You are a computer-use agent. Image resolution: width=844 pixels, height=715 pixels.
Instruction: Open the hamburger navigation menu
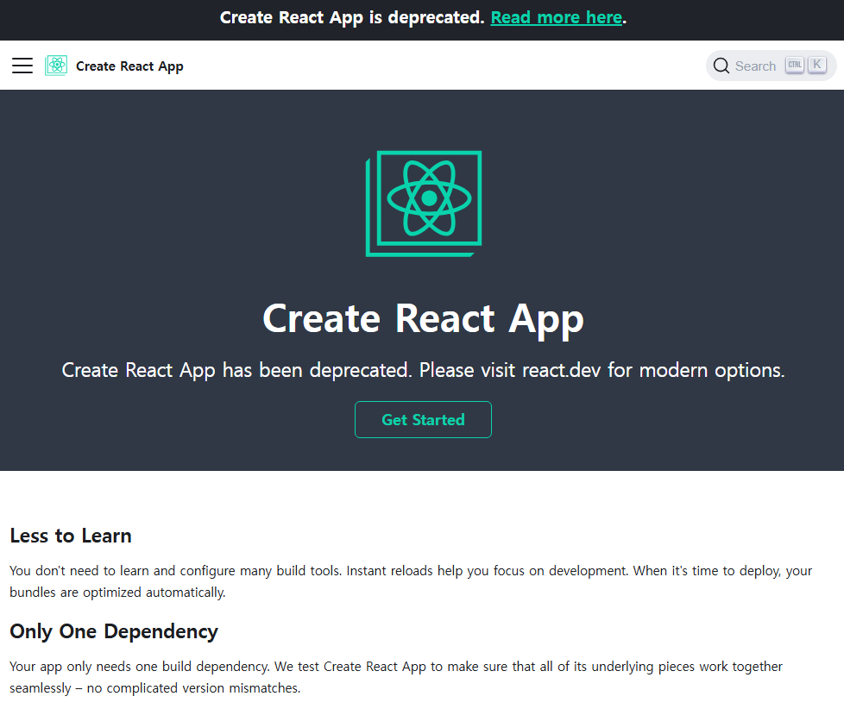pyautogui.click(x=22, y=66)
